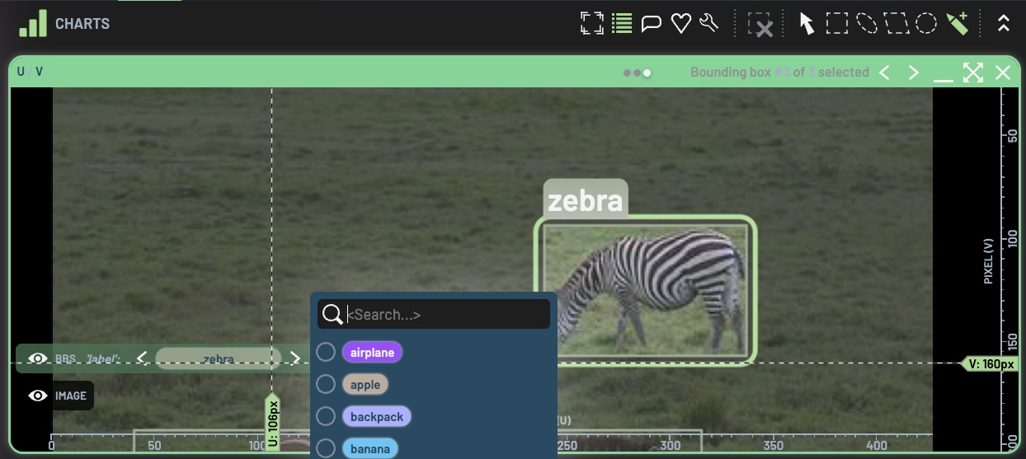Click the clear selection icon
Image resolution: width=1026 pixels, height=459 pixels.
(760, 25)
